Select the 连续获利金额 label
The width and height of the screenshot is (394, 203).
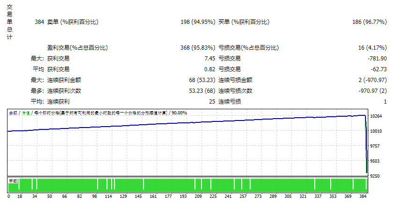pyautogui.click(x=64, y=80)
